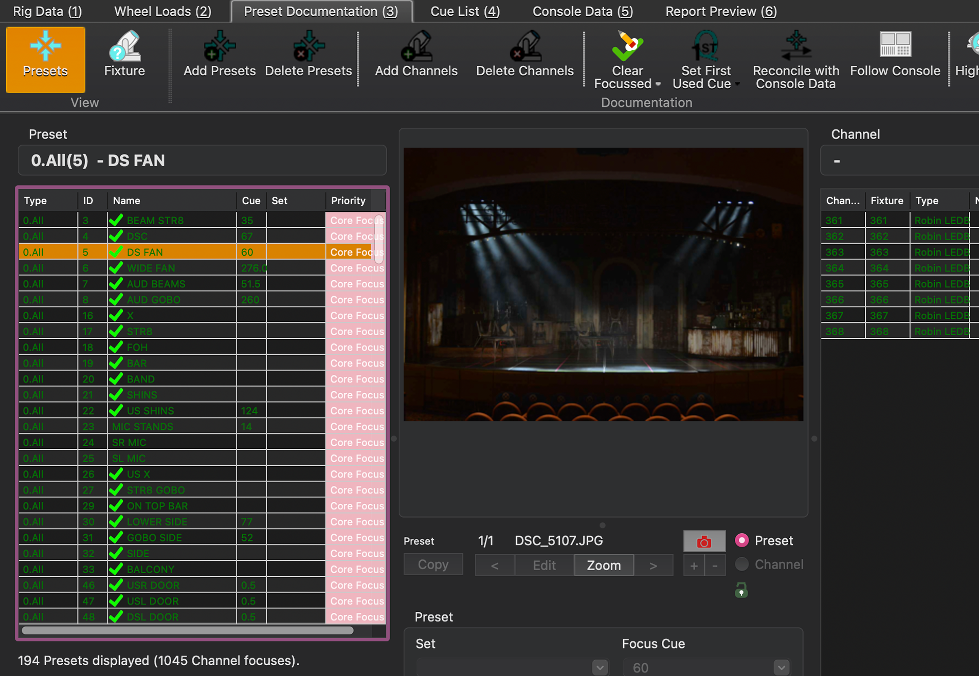The height and width of the screenshot is (676, 979).
Task: Click cue value 276.0 for WIDE FAN
Action: [253, 267]
